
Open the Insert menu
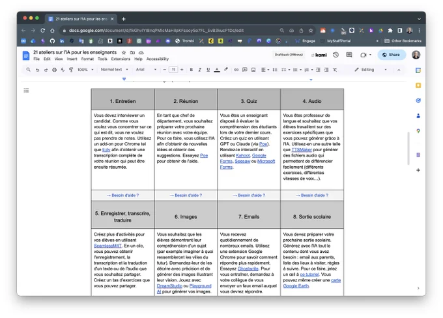(72, 59)
